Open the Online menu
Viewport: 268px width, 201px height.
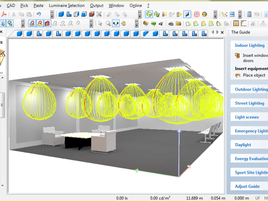coord(136,5)
